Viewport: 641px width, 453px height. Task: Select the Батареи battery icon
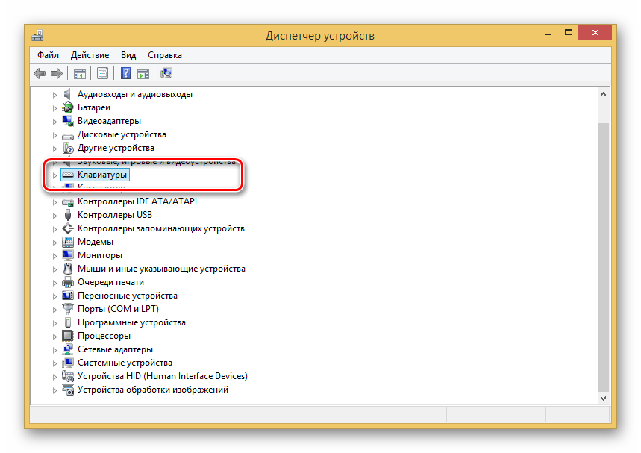point(68,107)
